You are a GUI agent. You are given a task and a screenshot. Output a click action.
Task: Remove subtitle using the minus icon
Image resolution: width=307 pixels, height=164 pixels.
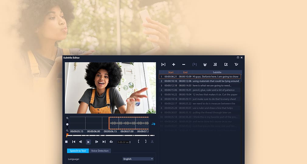click(184, 64)
